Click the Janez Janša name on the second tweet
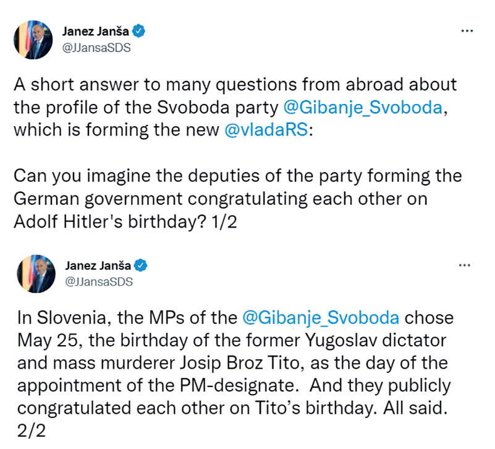Image resolution: width=495 pixels, height=449 pixels. 98,266
